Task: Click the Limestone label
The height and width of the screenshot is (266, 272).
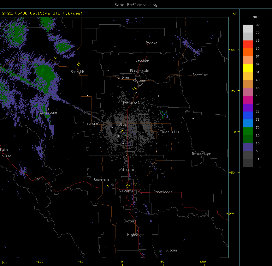Action: tap(48, 112)
